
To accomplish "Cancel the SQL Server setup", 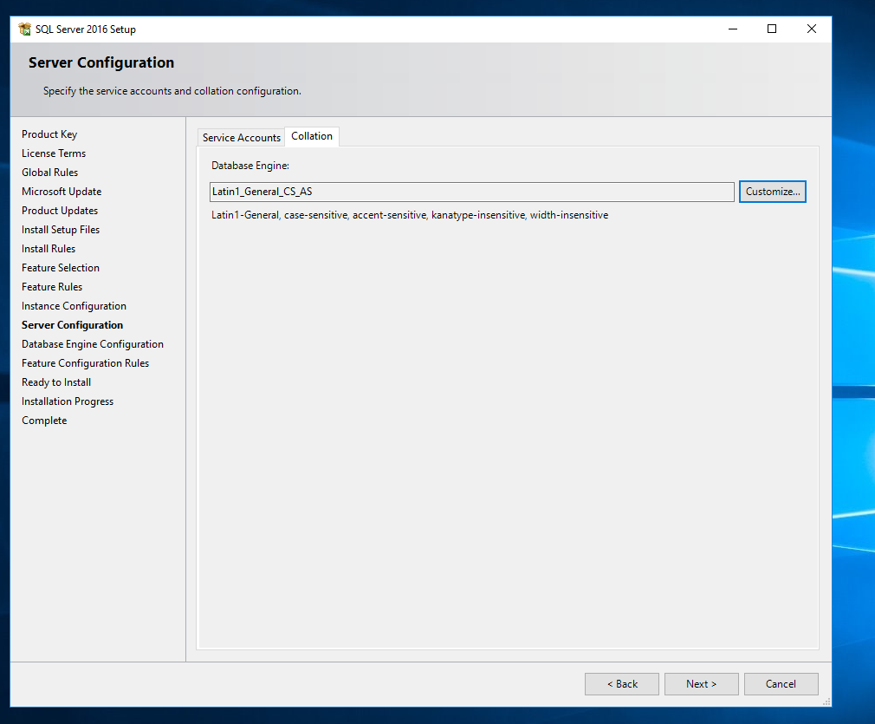I will click(x=781, y=684).
